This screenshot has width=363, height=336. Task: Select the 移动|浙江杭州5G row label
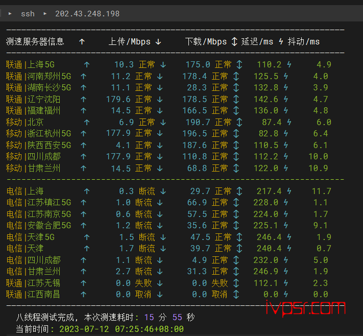tap(39, 133)
